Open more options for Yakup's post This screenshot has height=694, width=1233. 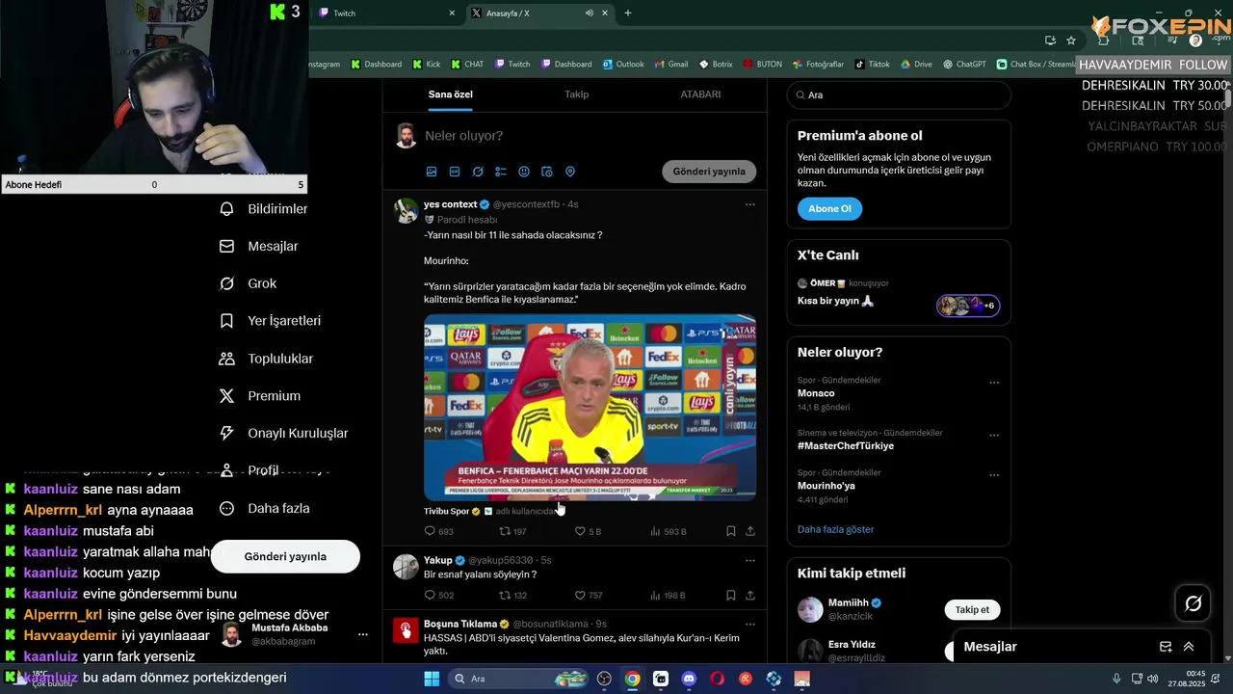[750, 560]
